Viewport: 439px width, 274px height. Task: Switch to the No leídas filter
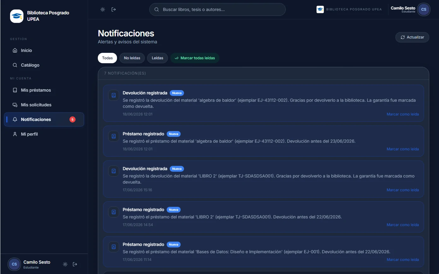click(x=132, y=58)
